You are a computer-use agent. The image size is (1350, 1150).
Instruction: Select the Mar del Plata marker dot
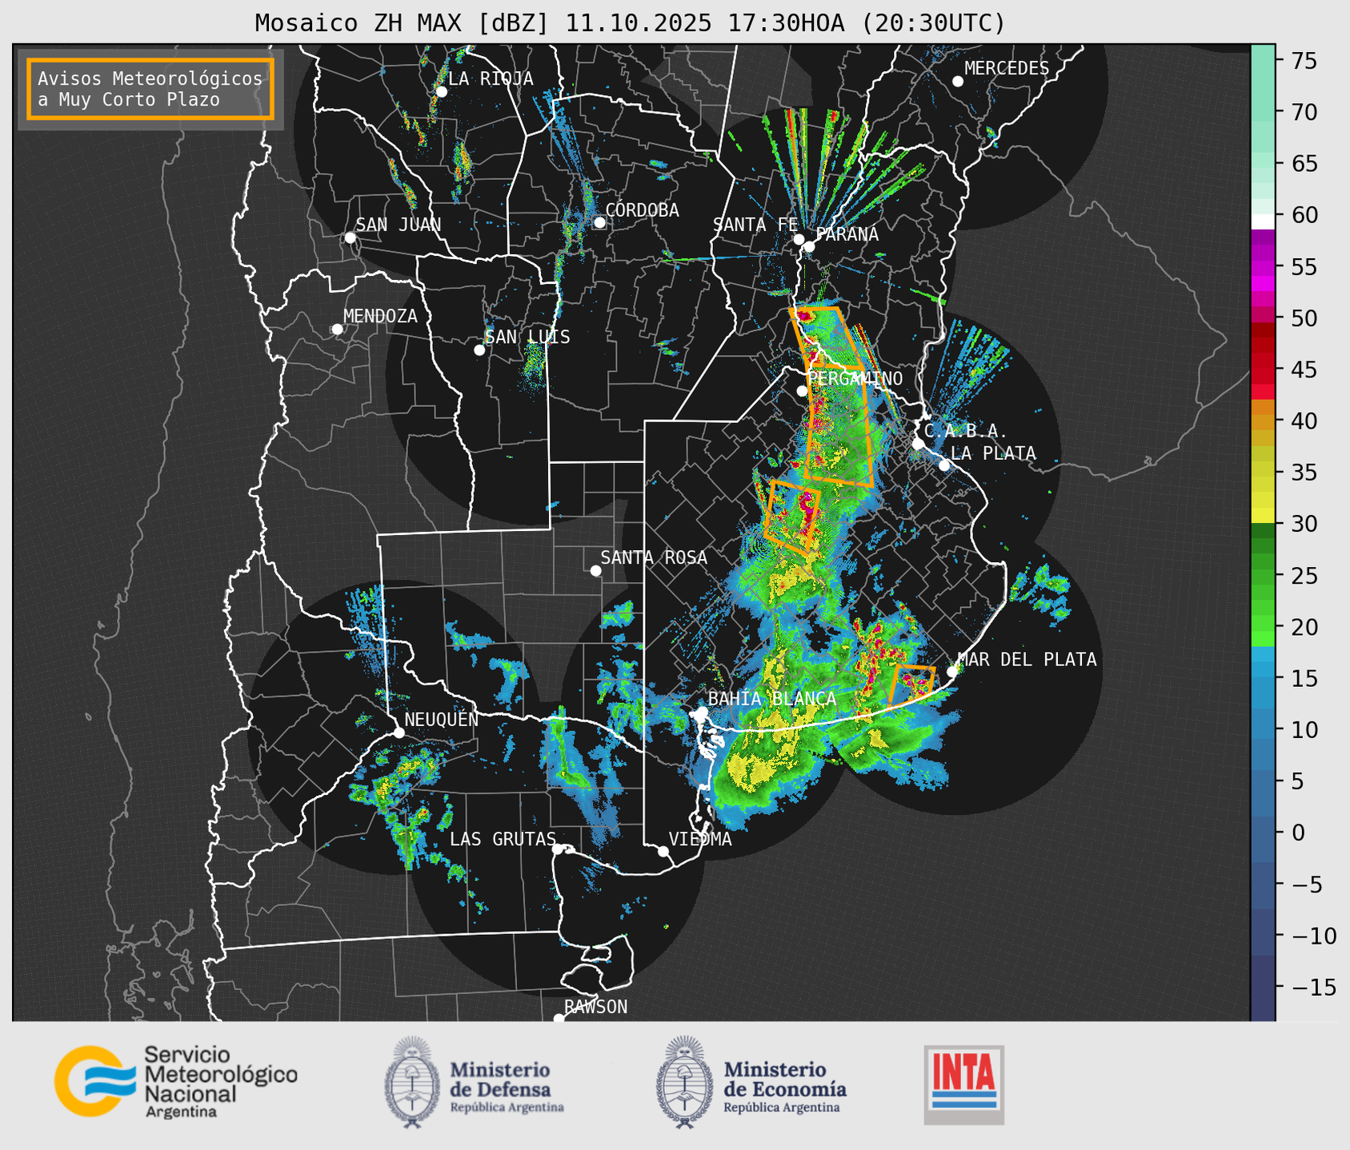click(x=951, y=671)
